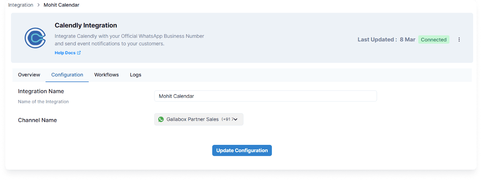Click the external link icon beside Help Docs
The width and height of the screenshot is (482, 180).
79,53
